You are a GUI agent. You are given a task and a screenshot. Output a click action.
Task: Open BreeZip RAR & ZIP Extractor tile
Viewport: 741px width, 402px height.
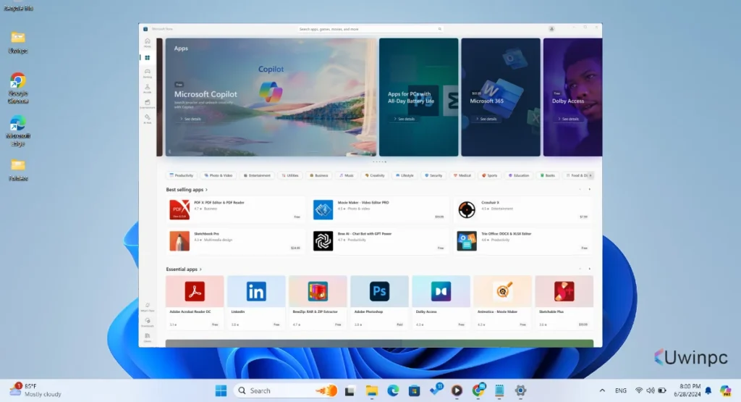pos(318,302)
